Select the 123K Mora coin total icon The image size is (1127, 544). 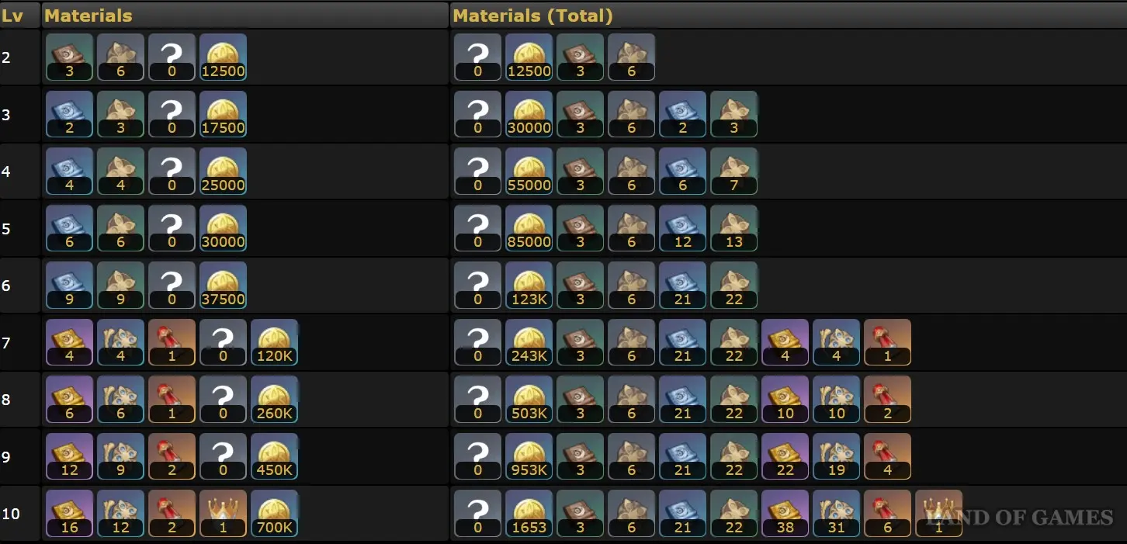[x=529, y=285]
